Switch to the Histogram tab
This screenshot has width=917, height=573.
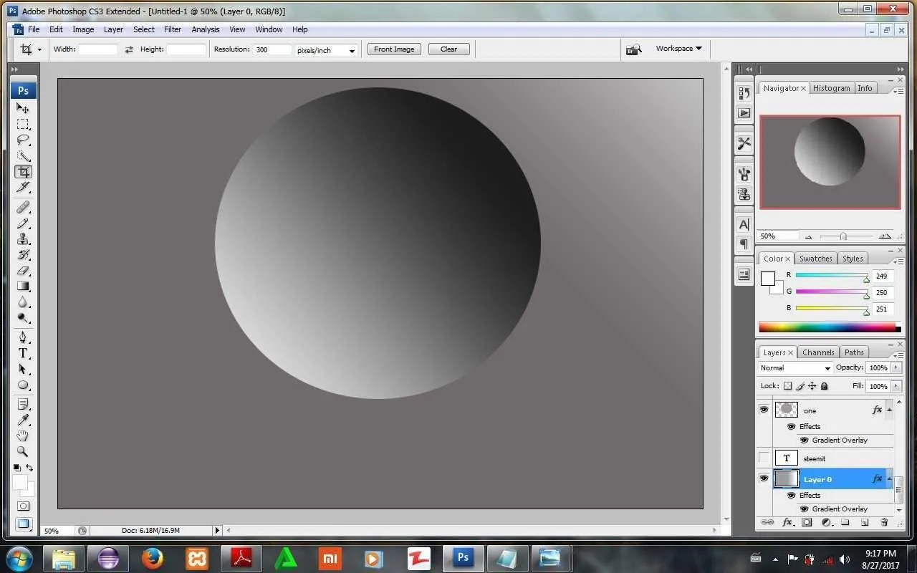(x=832, y=88)
